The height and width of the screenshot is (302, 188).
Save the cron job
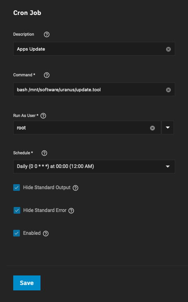27,283
